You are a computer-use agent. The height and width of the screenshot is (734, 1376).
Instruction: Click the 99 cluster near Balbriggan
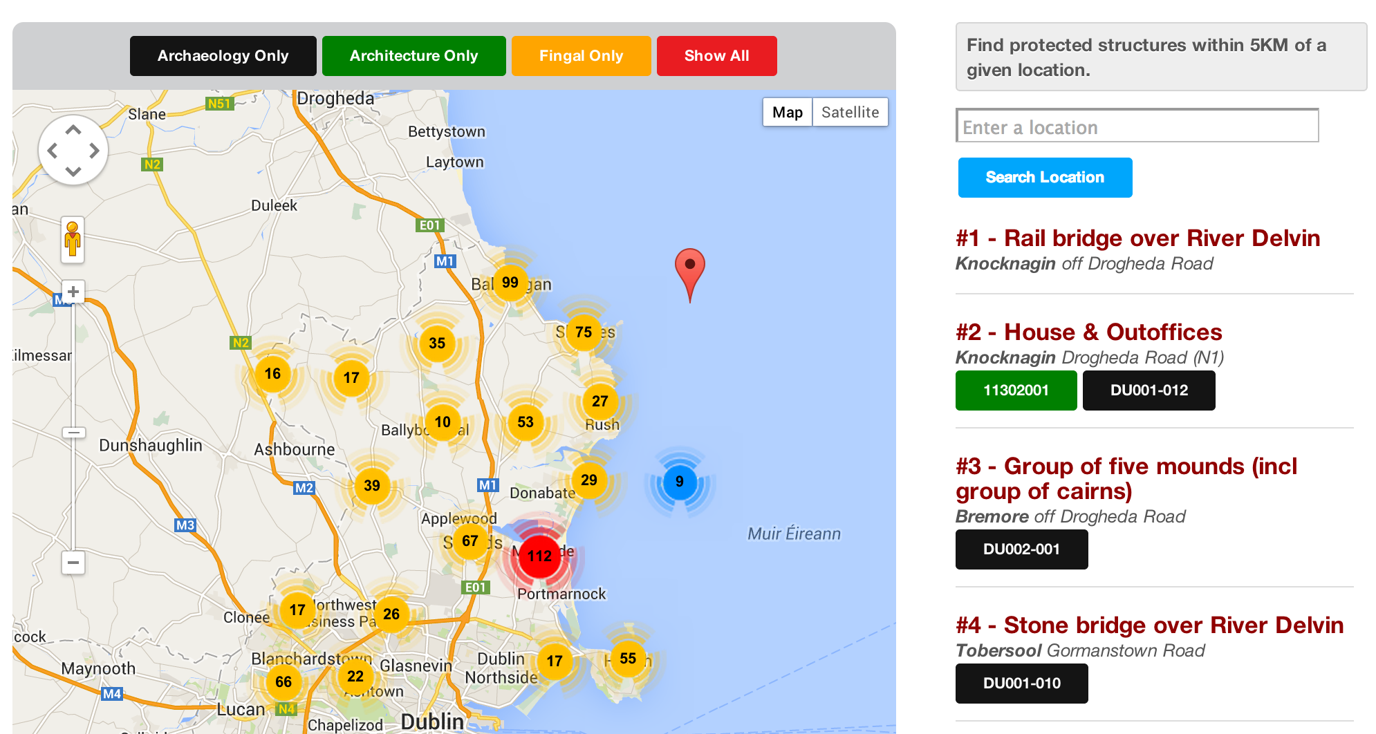(510, 283)
